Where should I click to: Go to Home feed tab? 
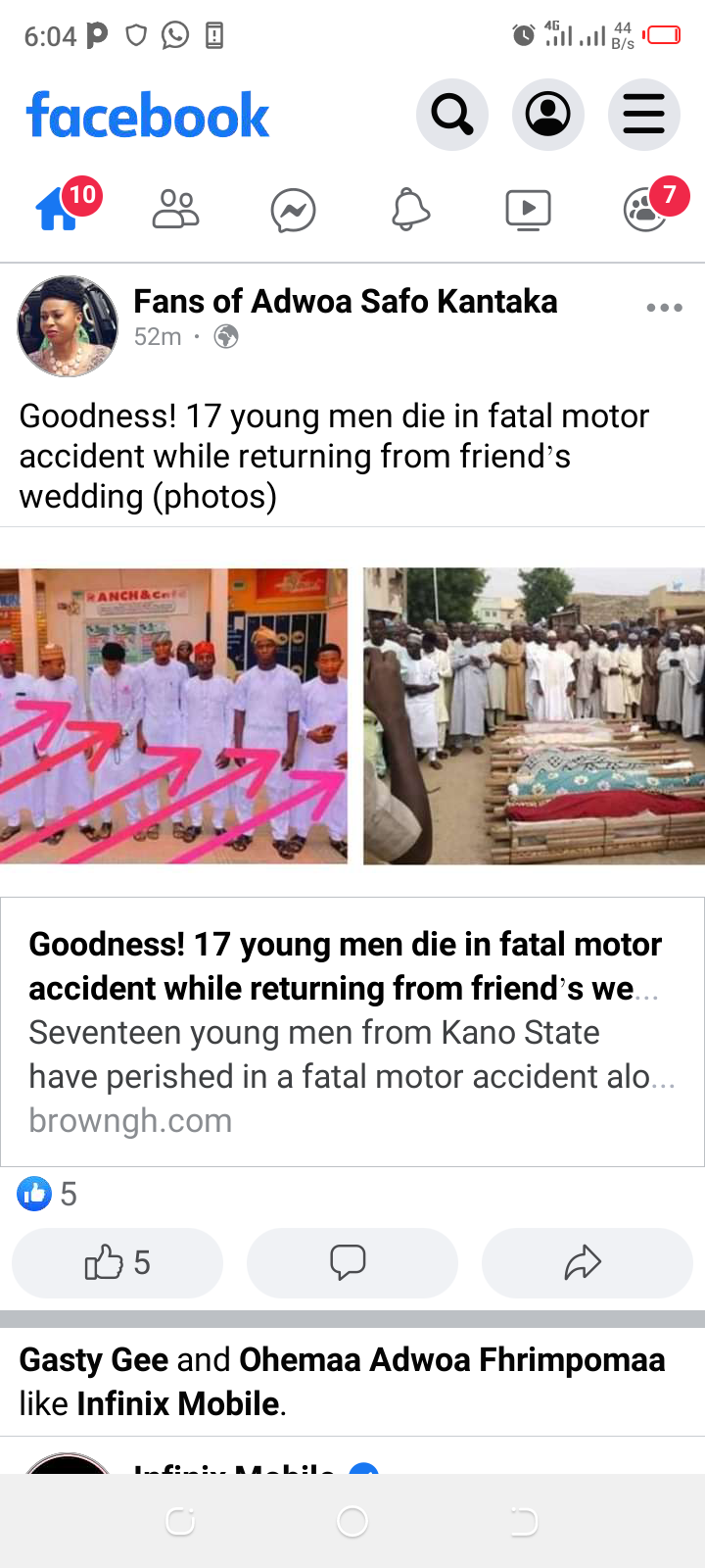click(x=59, y=209)
